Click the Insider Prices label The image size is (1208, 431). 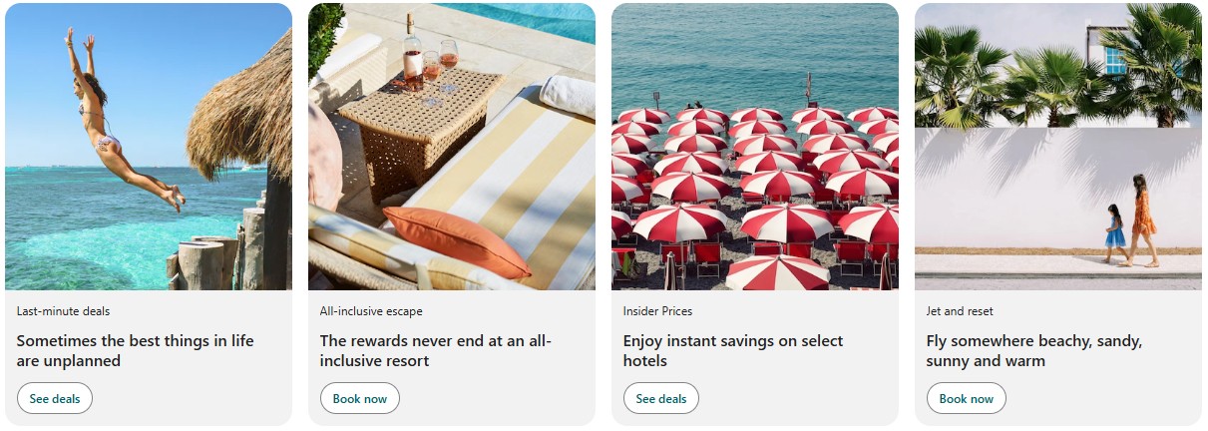pos(657,311)
